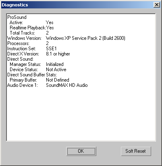Viewport: 162px width, 166px height.
Task: Close the Diagnostics dialog
Action: [157, 5]
